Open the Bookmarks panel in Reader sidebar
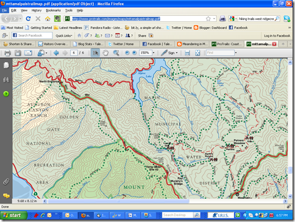This screenshot has width=295, height=222. coord(6,80)
